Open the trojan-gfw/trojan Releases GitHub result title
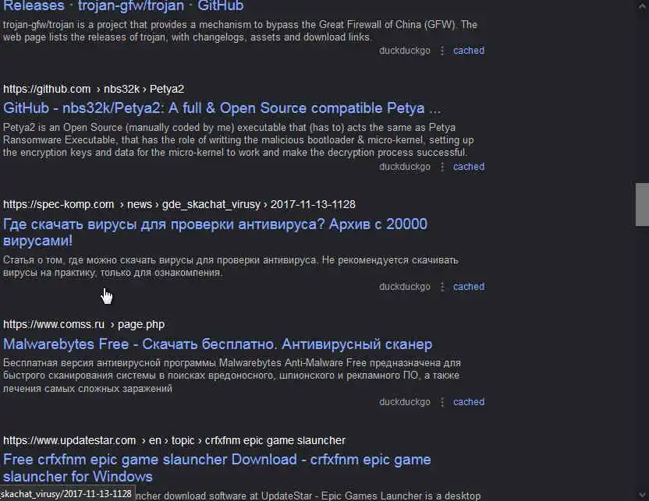This screenshot has height=501, width=649. [123, 5]
